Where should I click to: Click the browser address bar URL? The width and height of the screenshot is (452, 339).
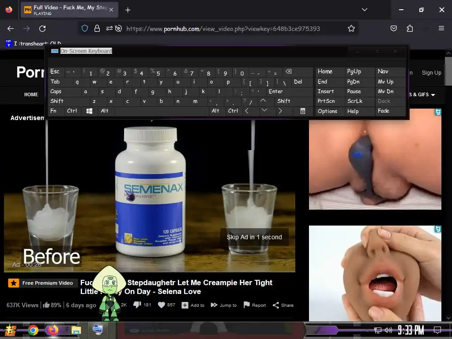coord(223,29)
